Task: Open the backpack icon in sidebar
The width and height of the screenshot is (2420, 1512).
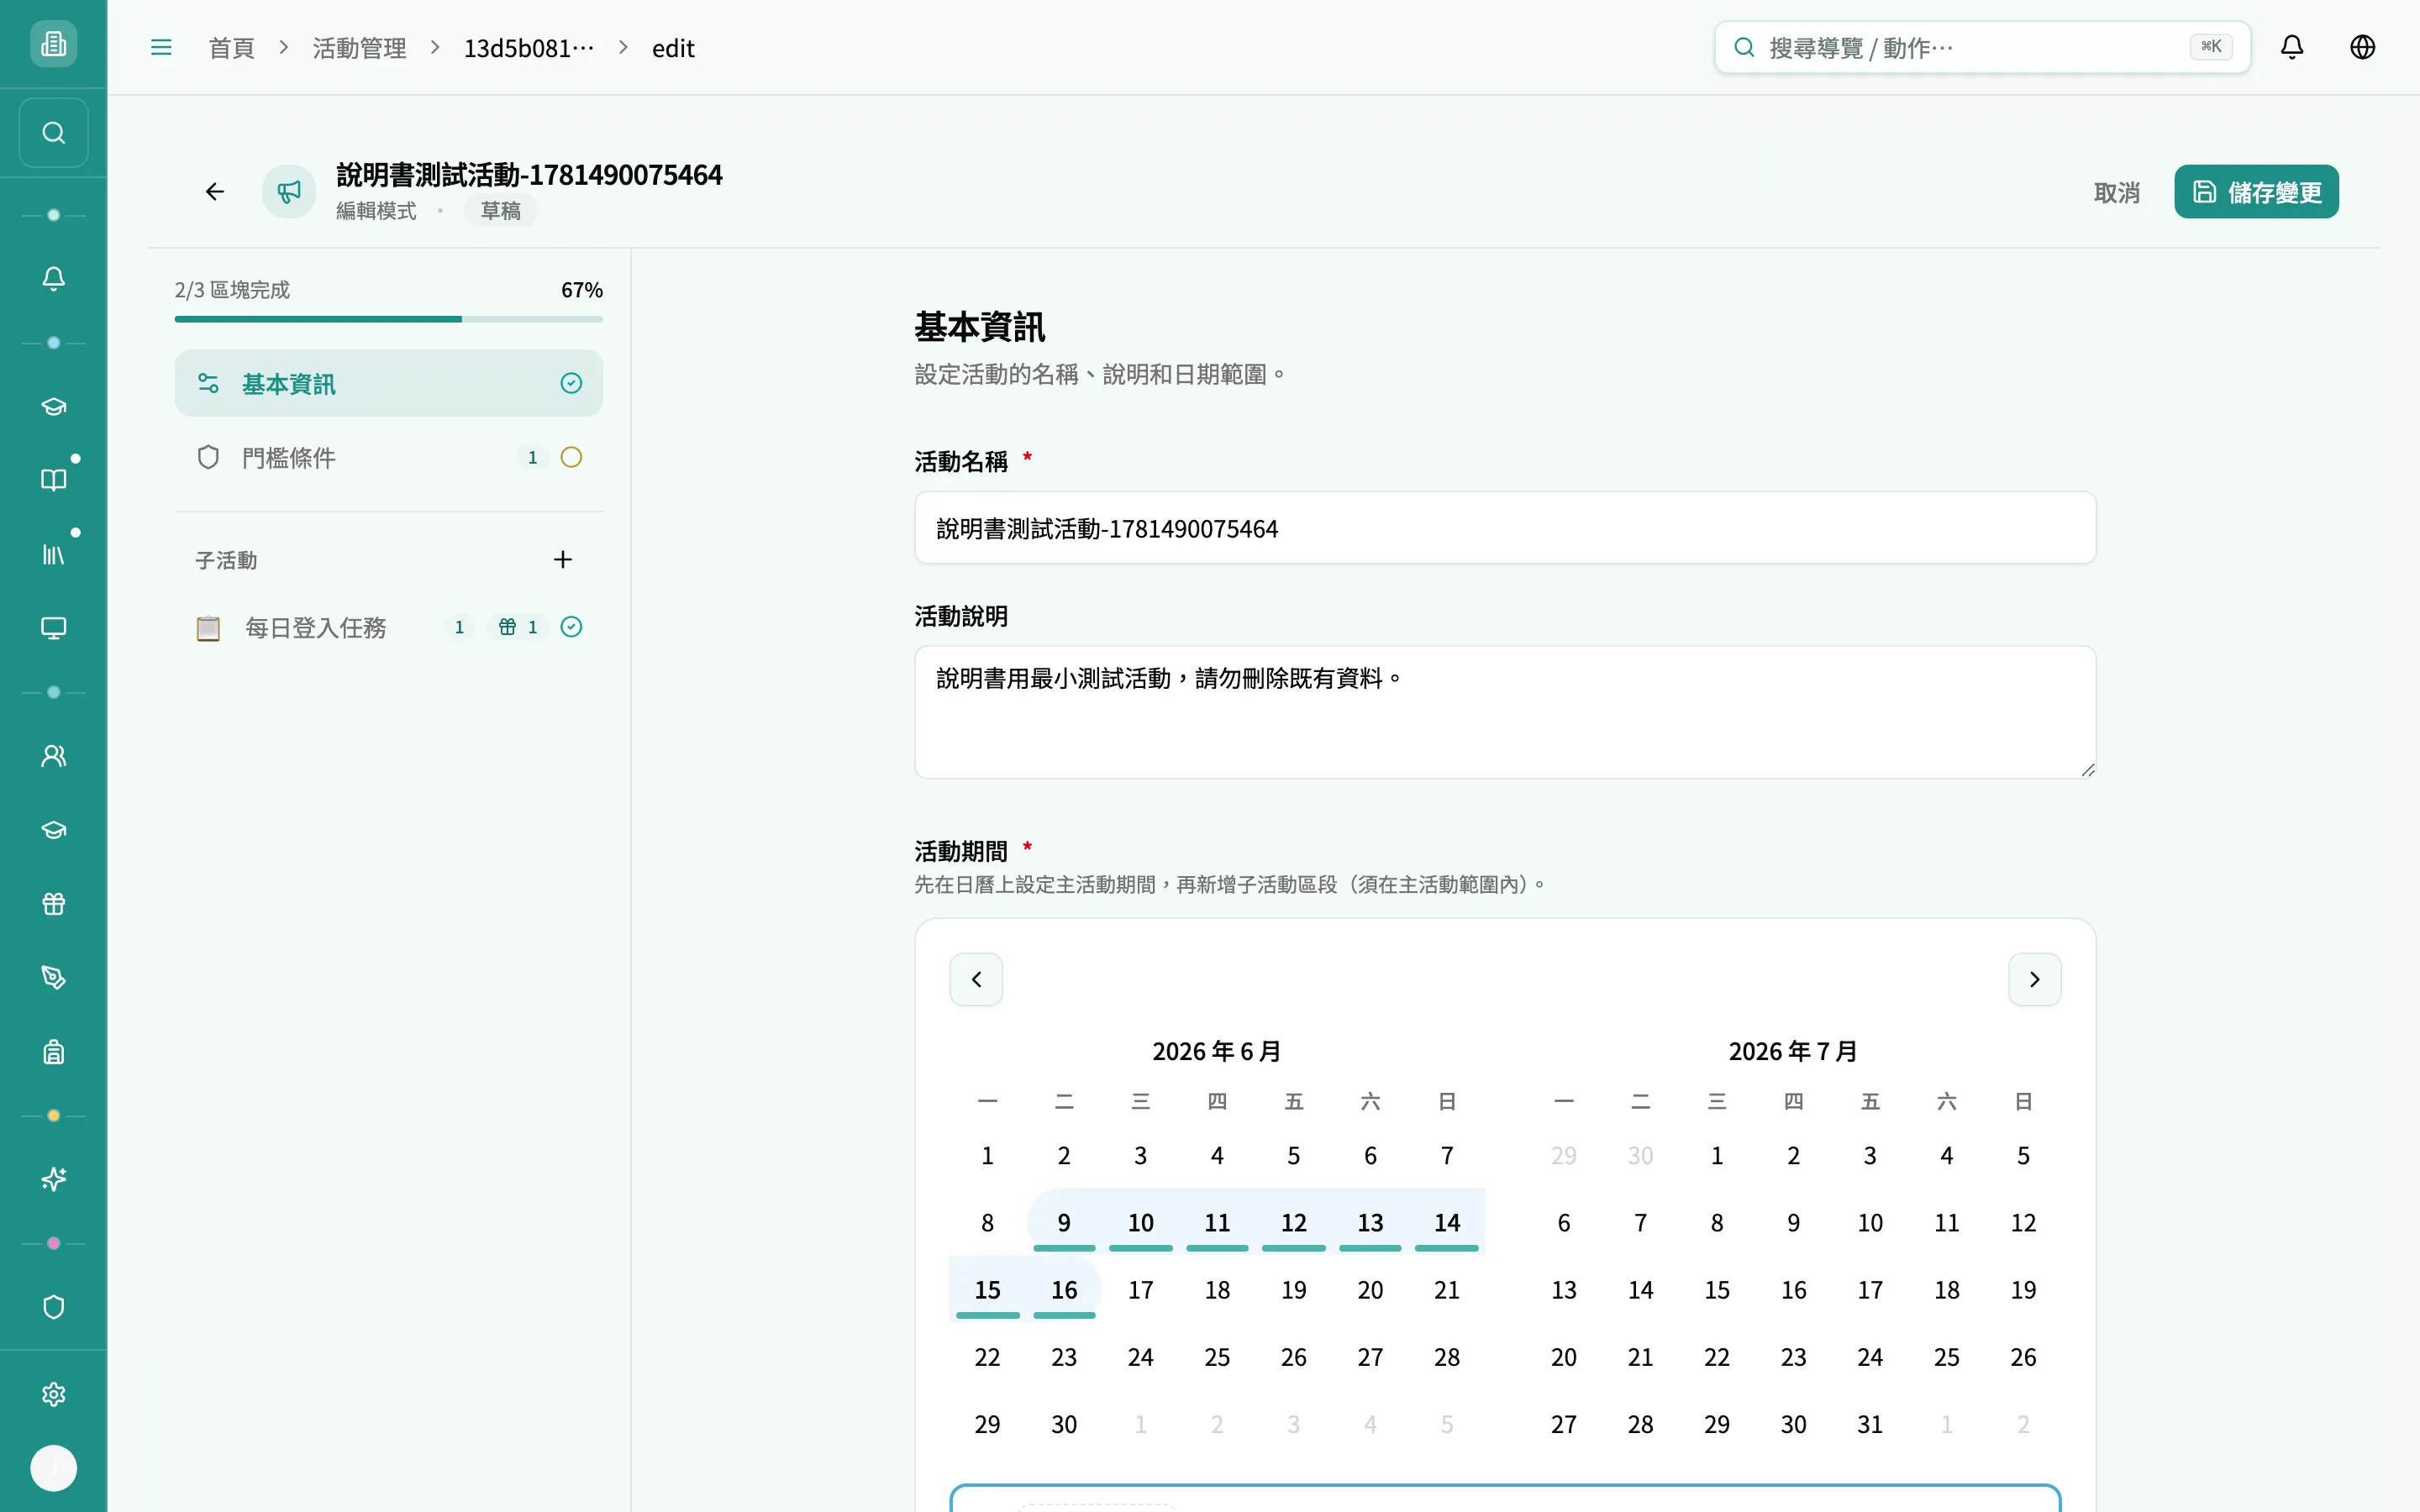Action: pyautogui.click(x=54, y=1052)
